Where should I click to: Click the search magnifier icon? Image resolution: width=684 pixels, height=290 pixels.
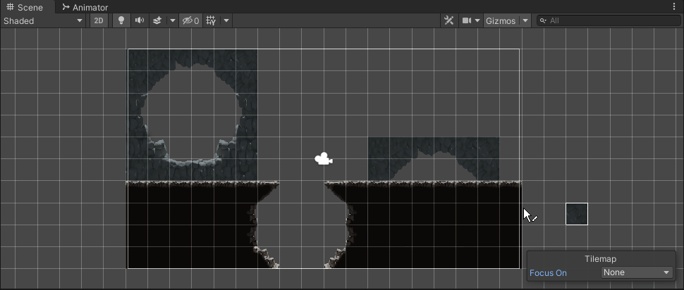[543, 20]
